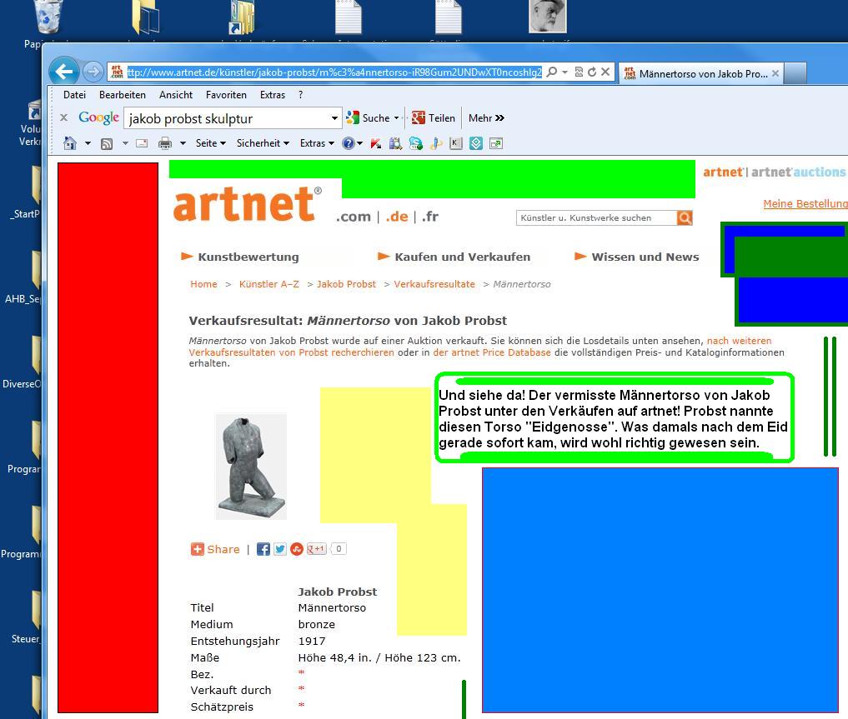The height and width of the screenshot is (719, 848).
Task: Click the green window-arrow toolbar icon
Action: [496, 143]
